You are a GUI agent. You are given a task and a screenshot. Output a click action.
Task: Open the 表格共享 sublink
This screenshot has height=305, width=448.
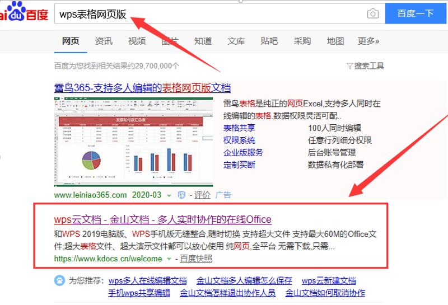pyautogui.click(x=239, y=128)
